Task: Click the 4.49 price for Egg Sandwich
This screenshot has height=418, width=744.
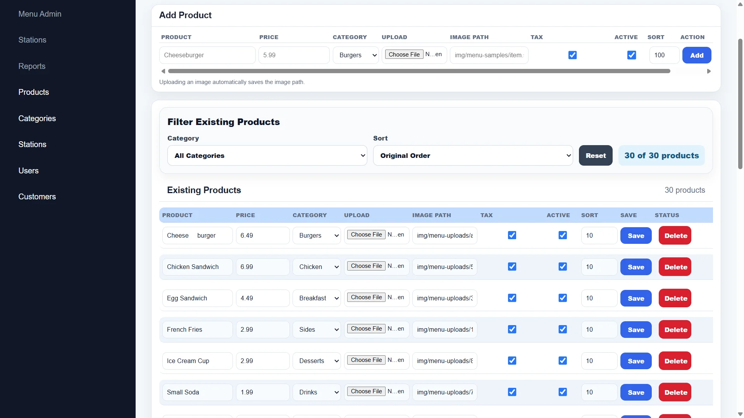Action: [263, 298]
